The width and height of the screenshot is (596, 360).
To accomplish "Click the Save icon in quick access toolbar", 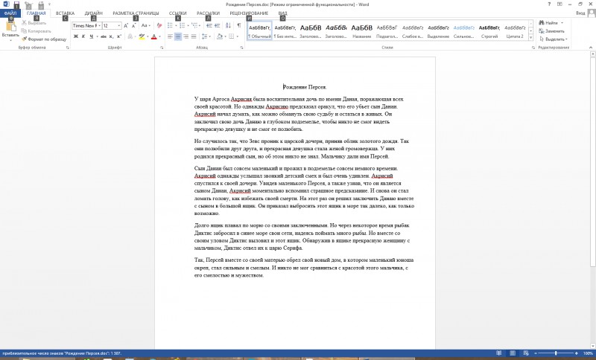I will click(16, 5).
